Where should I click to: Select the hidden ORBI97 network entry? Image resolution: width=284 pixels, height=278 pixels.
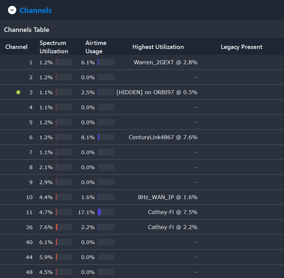point(157,92)
